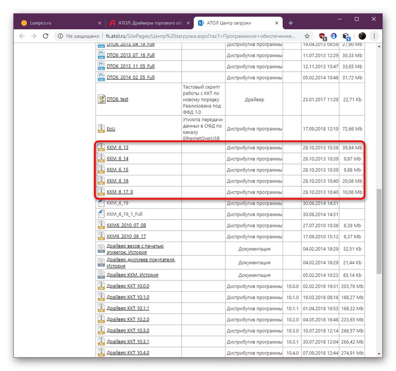Switch to the Lumpics.ru tab
The width and height of the screenshot is (396, 371).
(x=60, y=23)
